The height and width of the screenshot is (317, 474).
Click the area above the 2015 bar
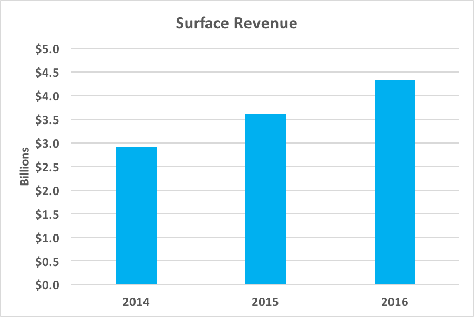tap(265, 79)
